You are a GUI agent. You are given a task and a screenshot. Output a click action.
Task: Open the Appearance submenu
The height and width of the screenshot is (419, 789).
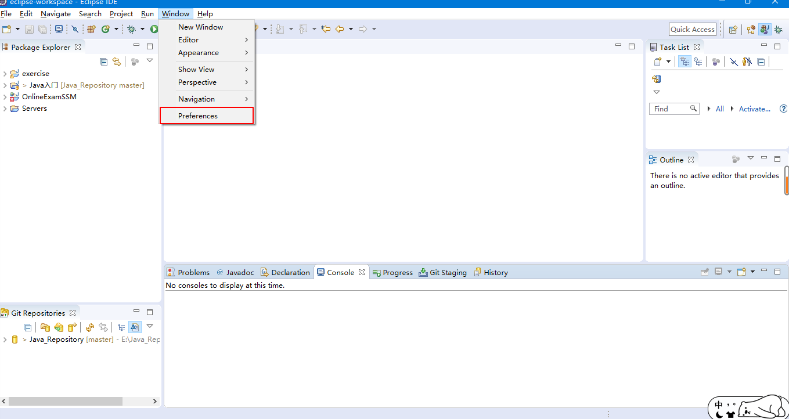(x=207, y=53)
